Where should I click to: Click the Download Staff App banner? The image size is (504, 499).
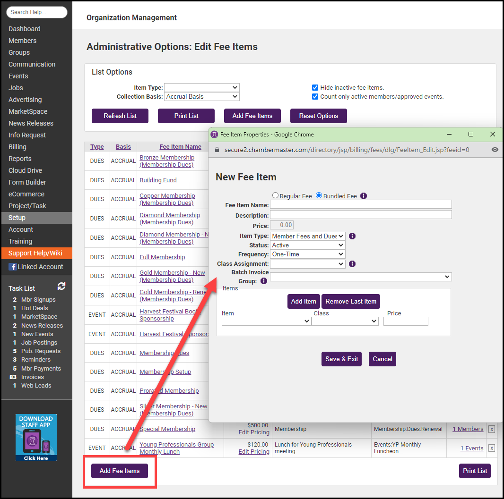[x=36, y=438]
